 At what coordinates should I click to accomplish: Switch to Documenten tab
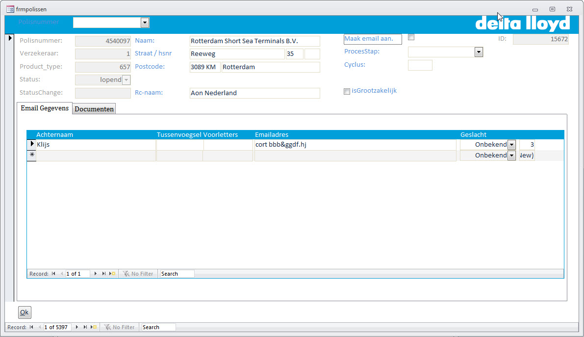94,109
